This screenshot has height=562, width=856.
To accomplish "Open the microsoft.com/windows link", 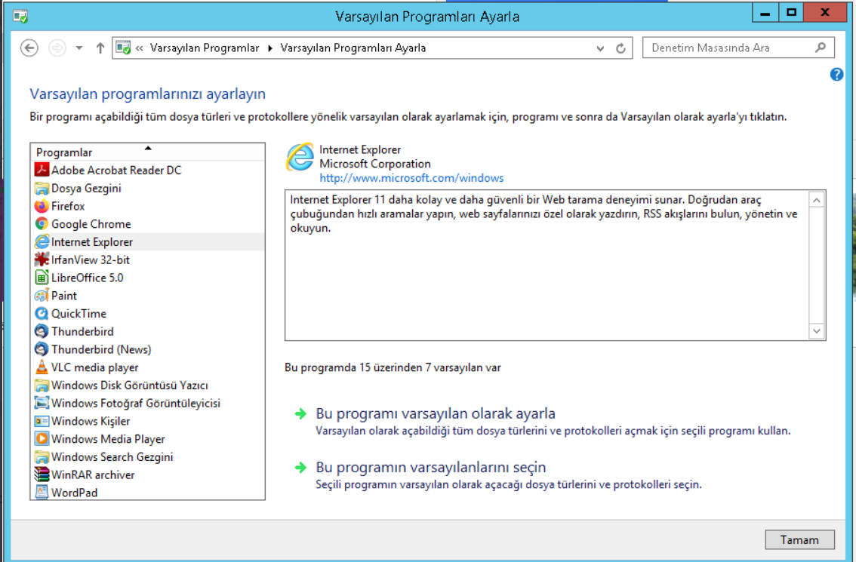I will coord(411,178).
